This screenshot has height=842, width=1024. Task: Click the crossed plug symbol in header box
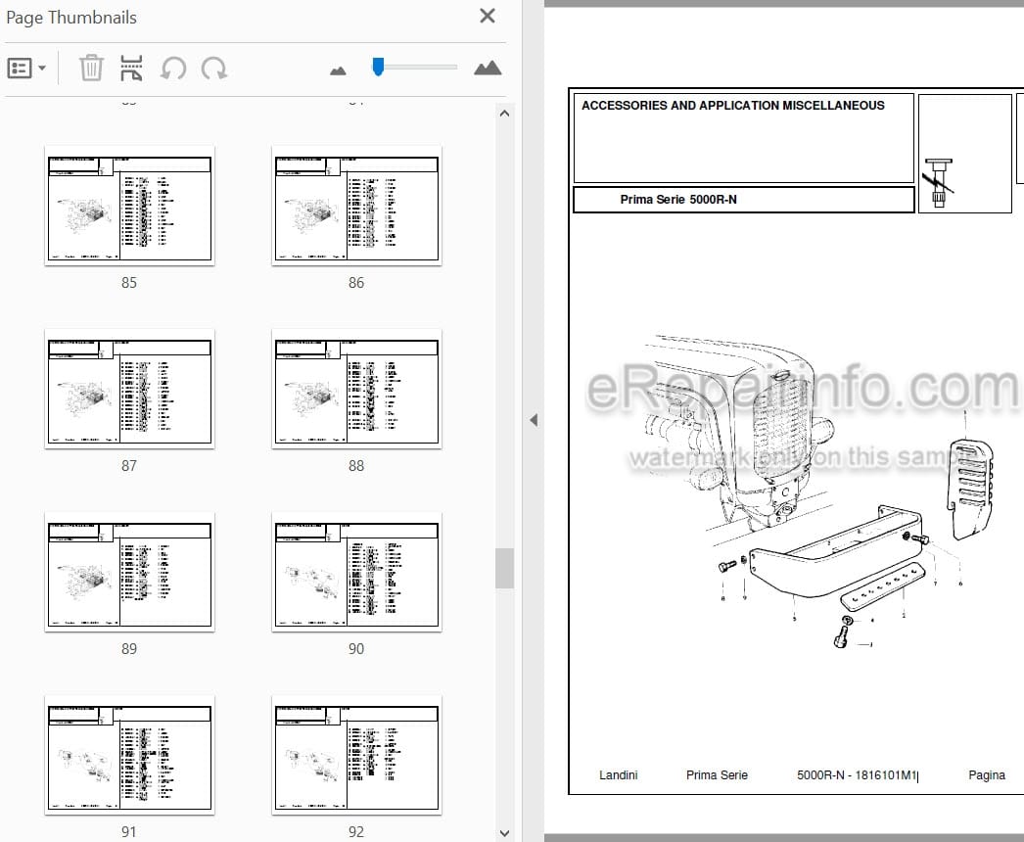point(939,182)
